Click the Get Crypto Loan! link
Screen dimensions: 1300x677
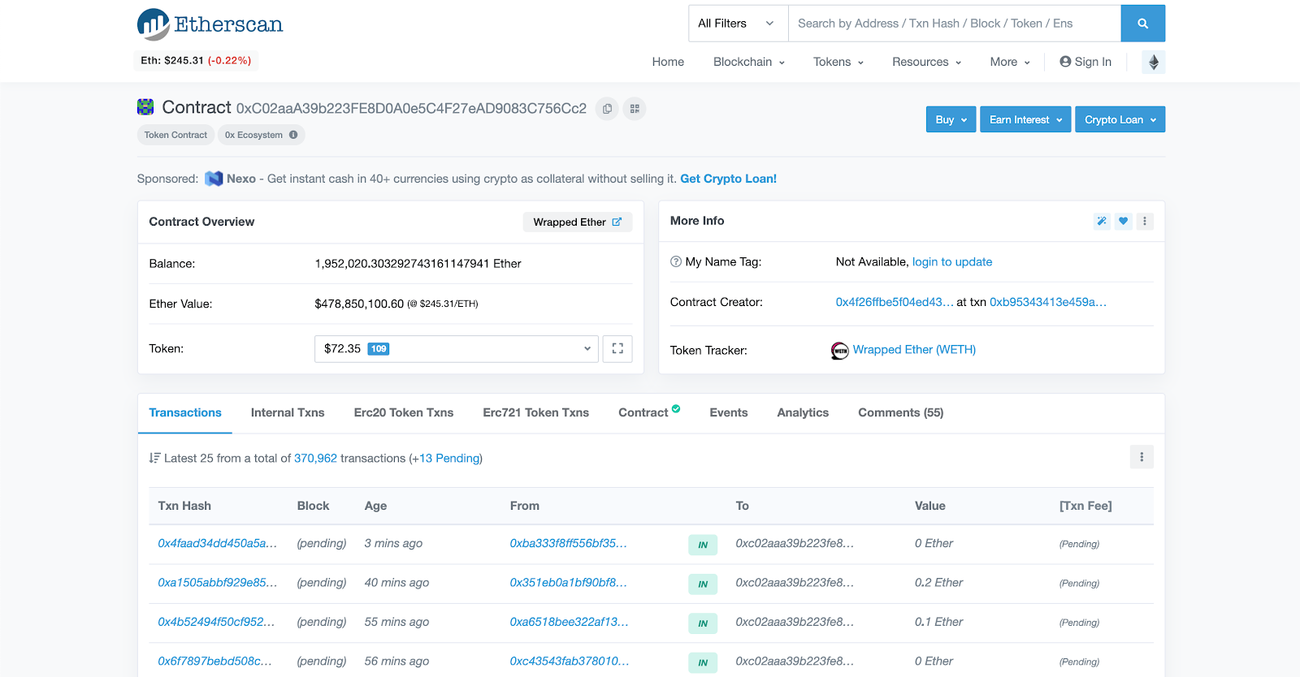coord(729,179)
